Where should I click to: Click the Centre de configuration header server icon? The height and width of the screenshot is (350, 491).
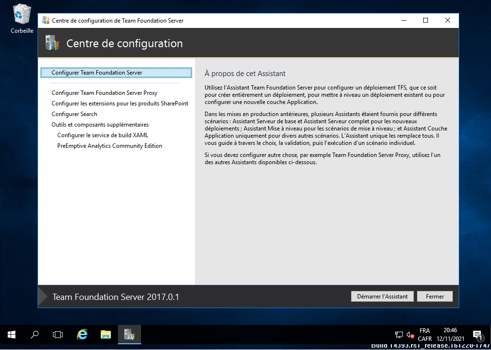point(52,43)
